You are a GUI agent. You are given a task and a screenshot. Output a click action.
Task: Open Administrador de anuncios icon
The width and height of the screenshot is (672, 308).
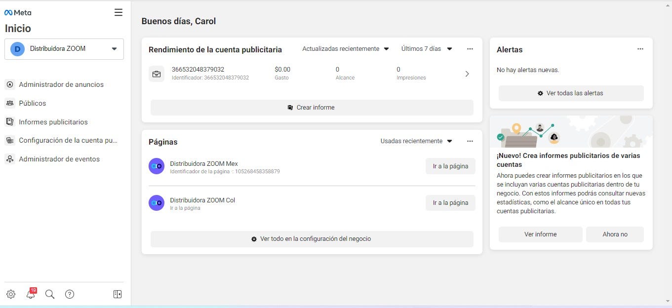tap(9, 84)
